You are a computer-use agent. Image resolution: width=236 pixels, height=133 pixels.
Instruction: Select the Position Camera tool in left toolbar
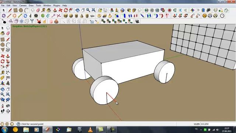pyautogui.click(x=3, y=106)
